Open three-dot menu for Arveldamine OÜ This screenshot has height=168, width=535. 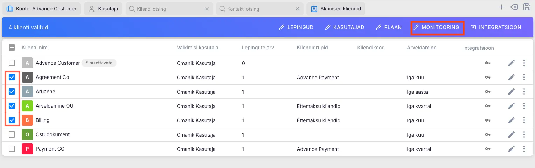pyautogui.click(x=524, y=106)
